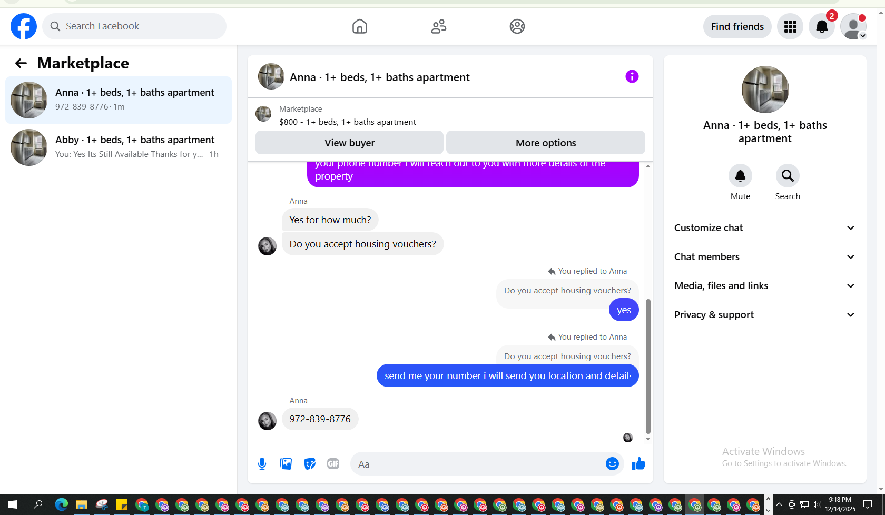Show hidden system tray icons

[779, 504]
